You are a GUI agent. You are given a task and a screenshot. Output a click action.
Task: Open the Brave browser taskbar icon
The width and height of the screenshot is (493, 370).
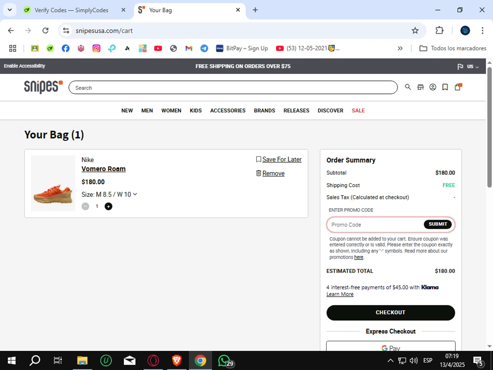click(177, 360)
